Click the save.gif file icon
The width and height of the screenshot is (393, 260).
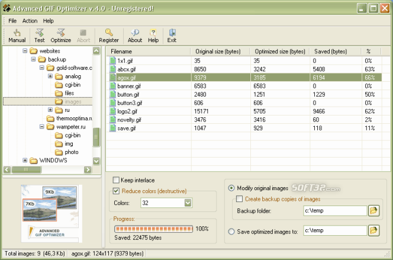tap(112, 128)
